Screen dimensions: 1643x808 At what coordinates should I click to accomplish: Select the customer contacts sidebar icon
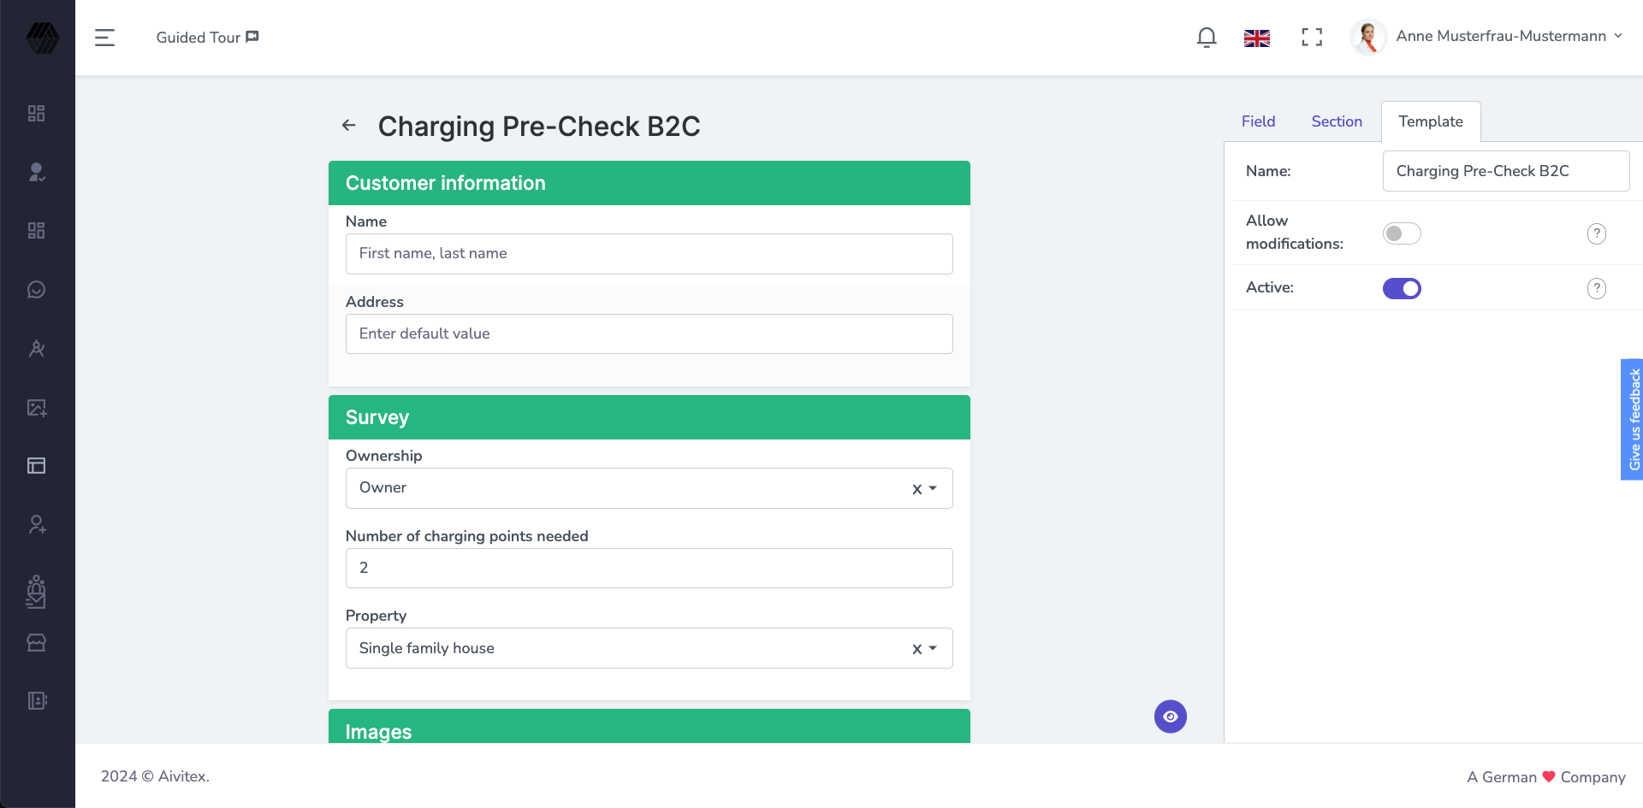37,172
